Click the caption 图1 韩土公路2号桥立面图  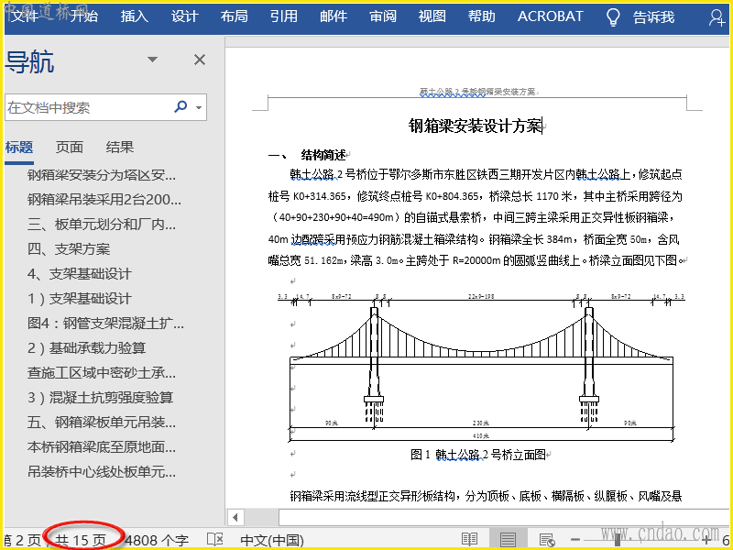click(477, 455)
